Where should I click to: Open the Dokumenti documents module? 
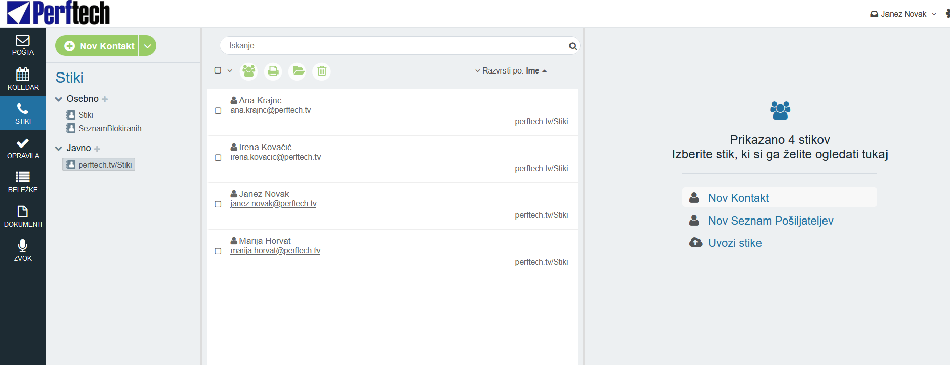coord(23,216)
